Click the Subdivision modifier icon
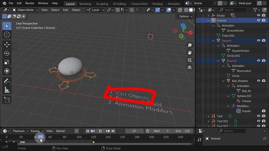269x151 pixels. 238,111
